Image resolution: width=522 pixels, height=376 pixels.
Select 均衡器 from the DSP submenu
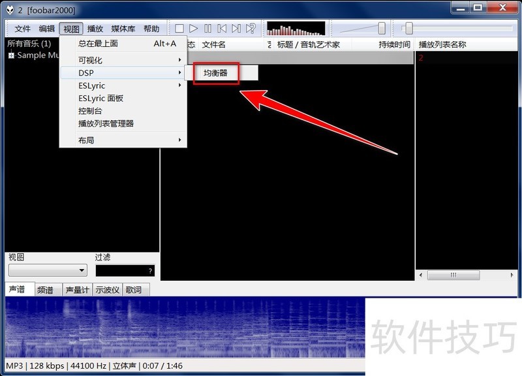pos(215,72)
